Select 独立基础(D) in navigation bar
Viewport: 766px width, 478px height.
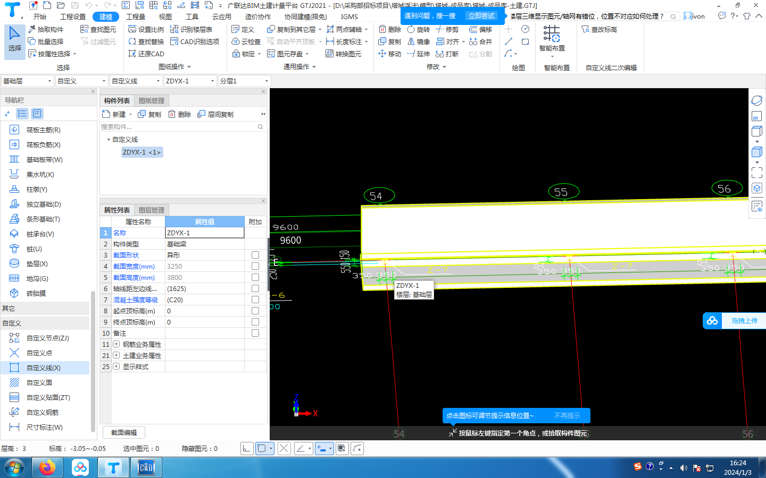click(x=44, y=204)
